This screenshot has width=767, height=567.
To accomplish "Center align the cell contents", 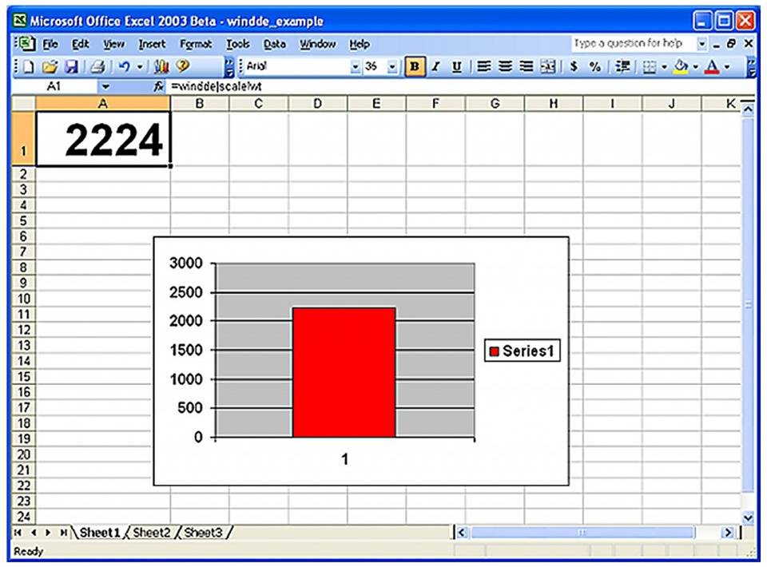I will (x=504, y=67).
